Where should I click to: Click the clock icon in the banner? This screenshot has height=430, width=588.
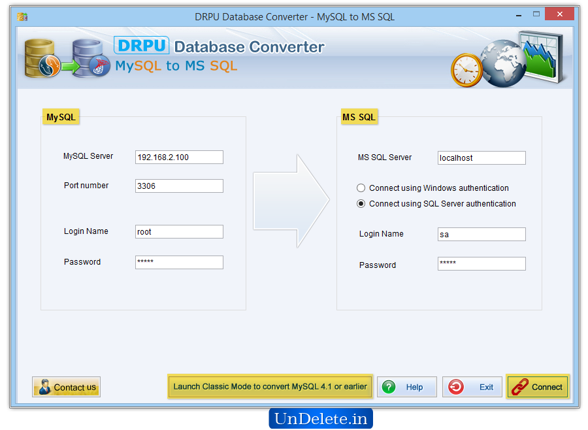click(466, 70)
